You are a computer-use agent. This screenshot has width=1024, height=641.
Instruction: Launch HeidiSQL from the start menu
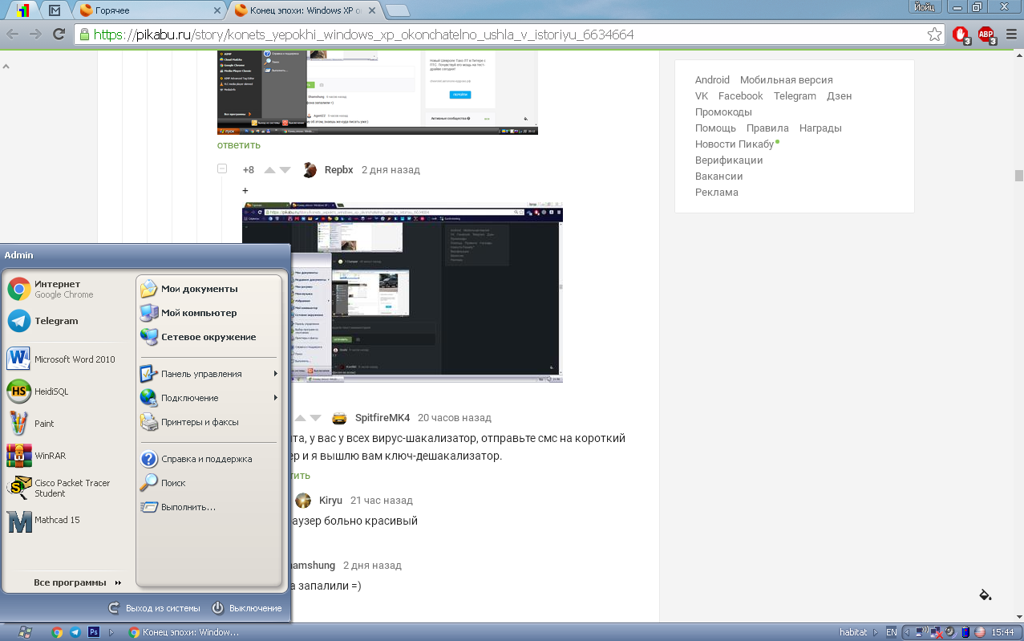[50, 391]
